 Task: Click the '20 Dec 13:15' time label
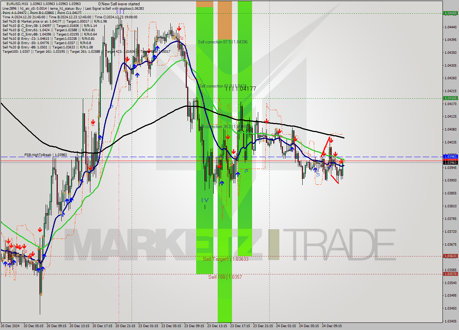pyautogui.click(x=79, y=326)
